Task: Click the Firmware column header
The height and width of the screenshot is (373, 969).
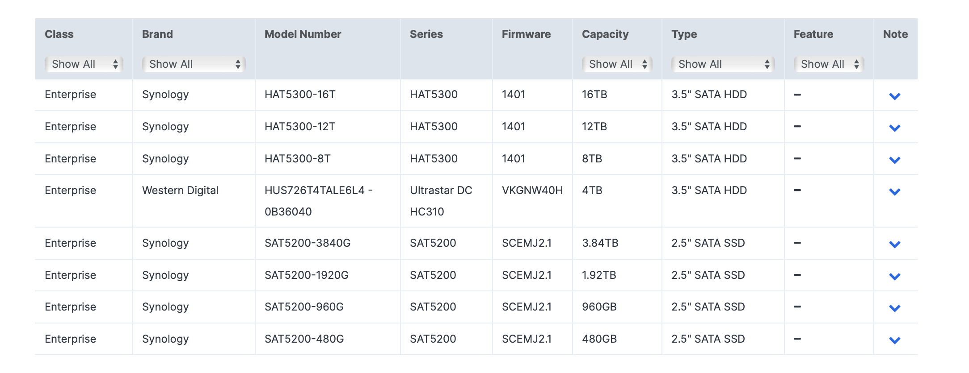Action: [526, 34]
